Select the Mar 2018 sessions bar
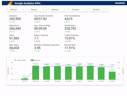The image size is (127, 96). (x=36, y=73)
